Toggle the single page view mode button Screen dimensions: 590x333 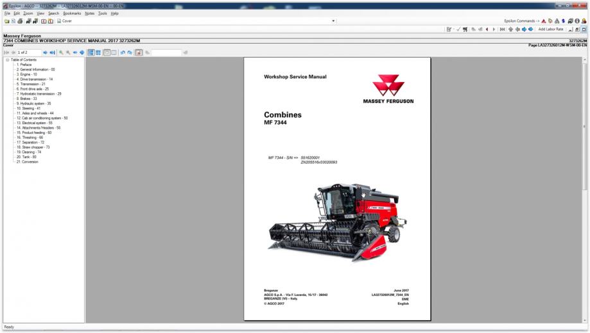point(91,53)
